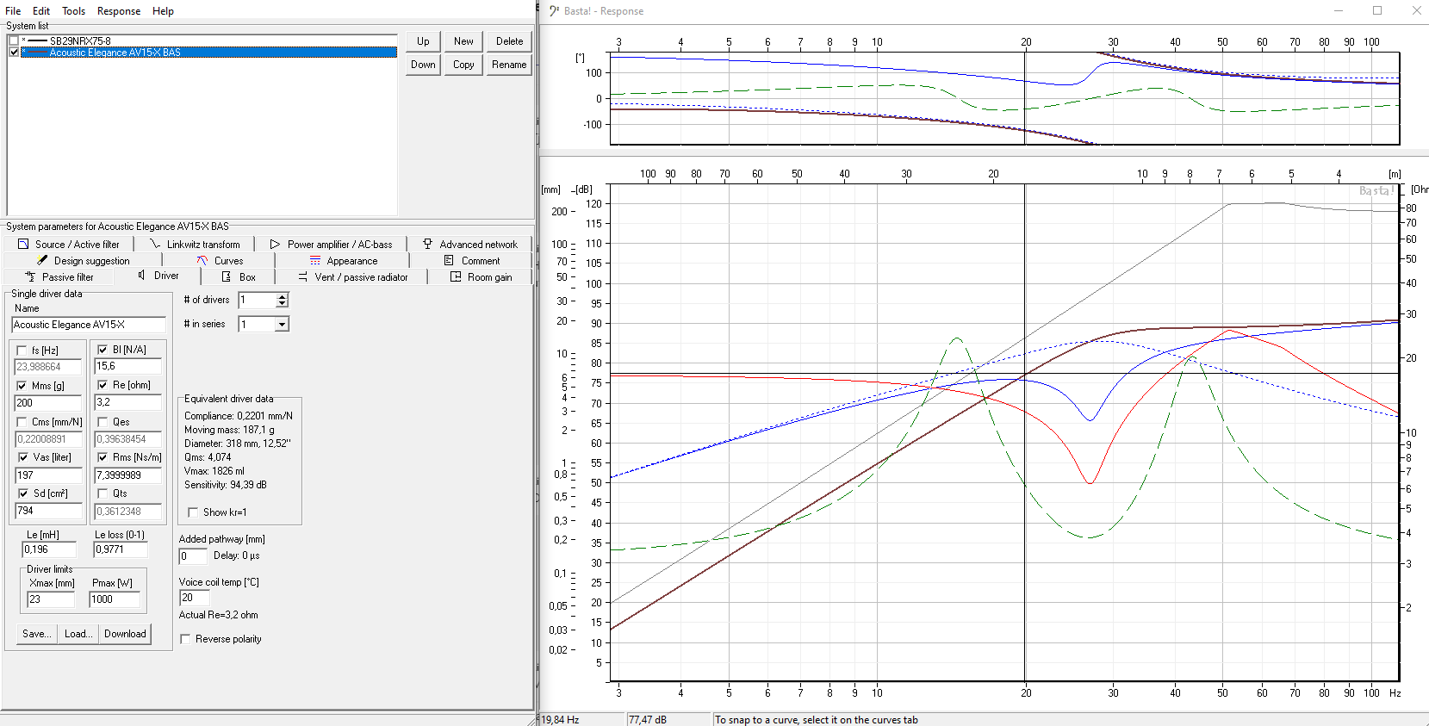Open the # in series dropdown
This screenshot has height=726, width=1429.
[x=282, y=325]
